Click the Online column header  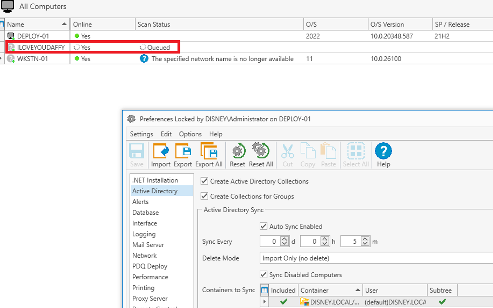(102, 24)
